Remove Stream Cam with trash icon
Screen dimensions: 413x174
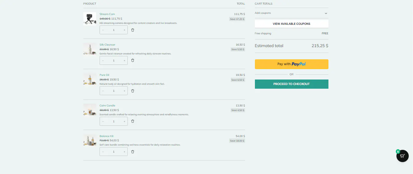pyautogui.click(x=133, y=30)
